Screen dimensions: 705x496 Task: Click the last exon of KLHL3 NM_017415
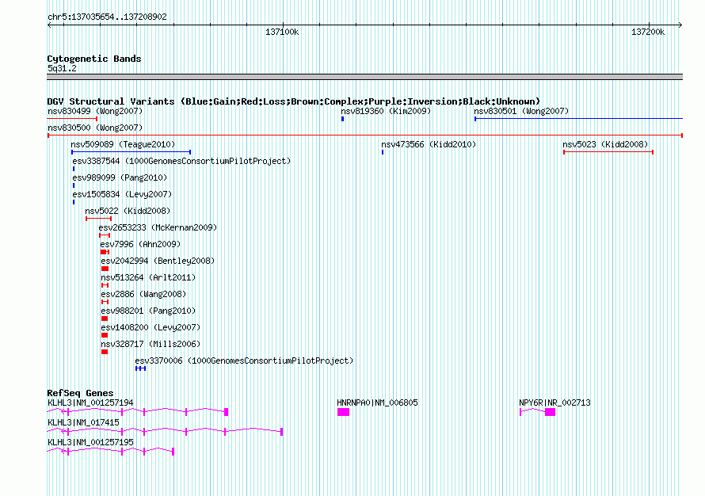pyautogui.click(x=281, y=432)
